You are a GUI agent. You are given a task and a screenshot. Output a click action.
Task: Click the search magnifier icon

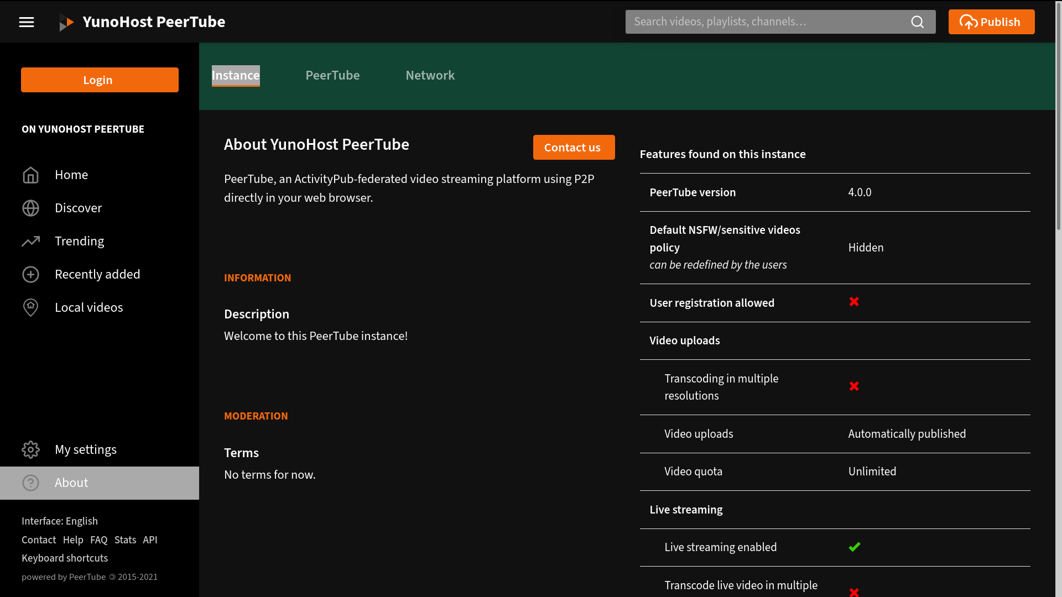[x=917, y=22]
